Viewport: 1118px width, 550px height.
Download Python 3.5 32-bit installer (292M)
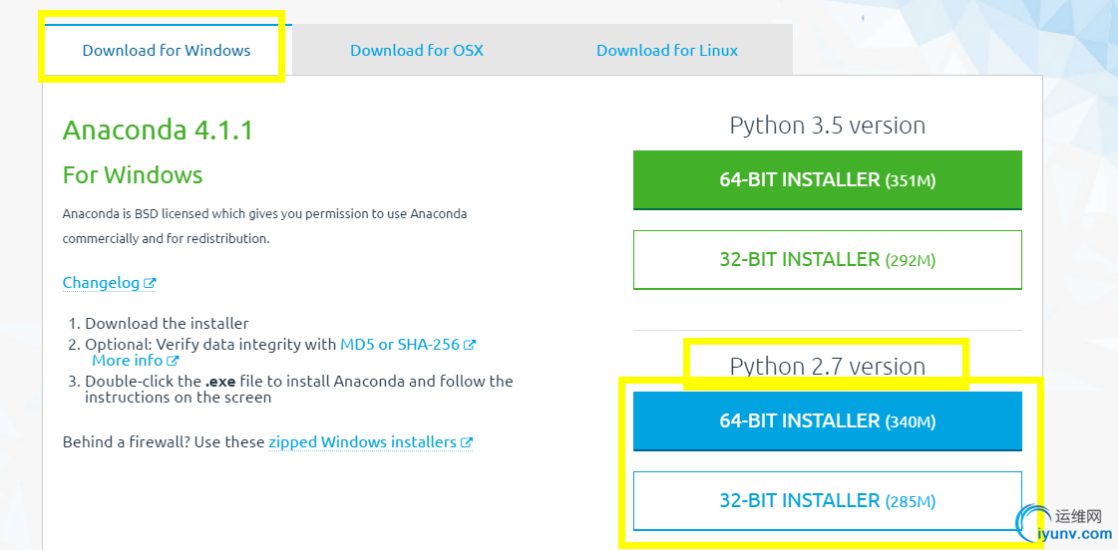click(827, 260)
